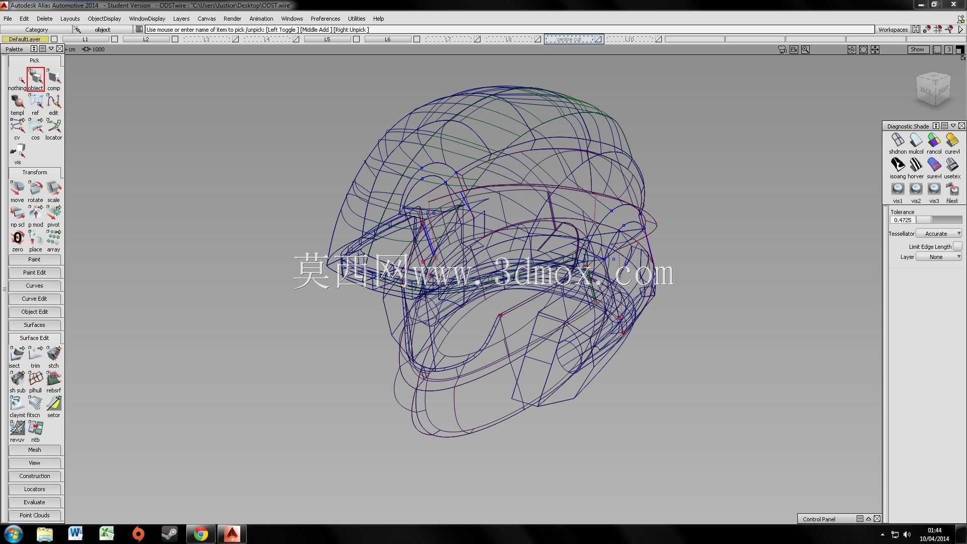Choose the Pick template tool
This screenshot has height=544, width=967.
(17, 104)
